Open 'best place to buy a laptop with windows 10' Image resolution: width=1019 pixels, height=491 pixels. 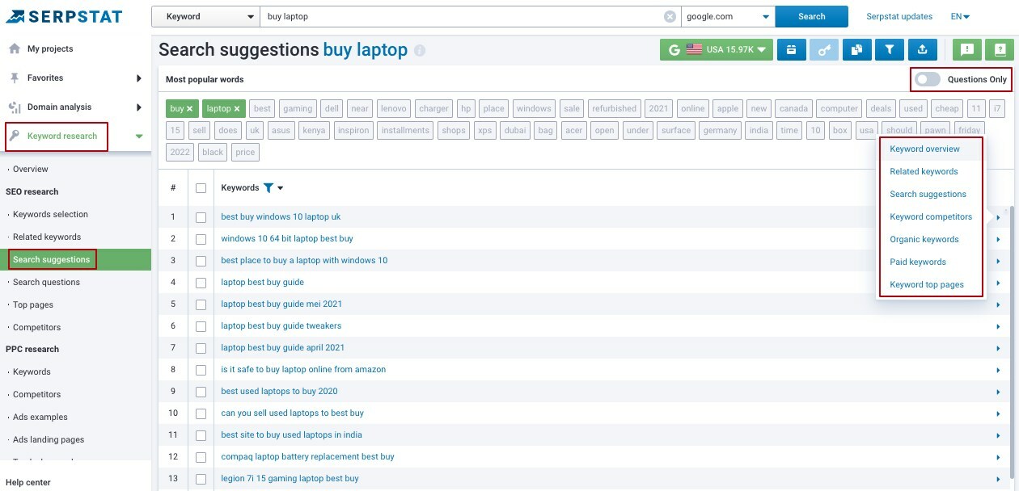(304, 260)
